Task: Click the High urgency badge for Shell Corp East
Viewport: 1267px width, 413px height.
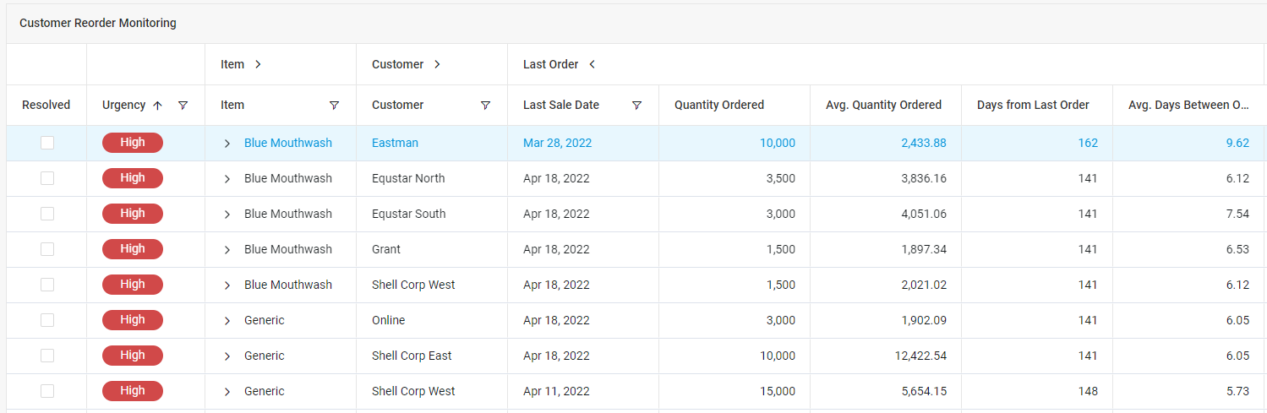Action: pyautogui.click(x=133, y=356)
